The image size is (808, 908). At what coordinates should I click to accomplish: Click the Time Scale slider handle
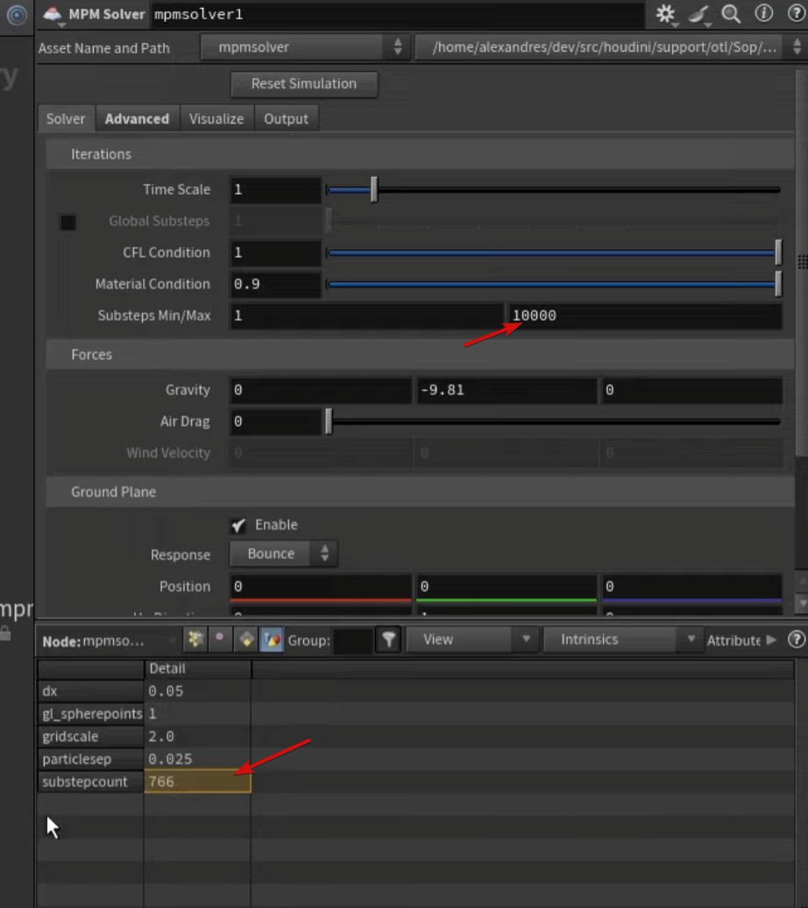(374, 189)
